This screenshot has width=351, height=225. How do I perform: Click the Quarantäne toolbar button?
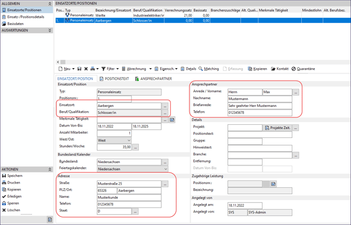click(303, 69)
